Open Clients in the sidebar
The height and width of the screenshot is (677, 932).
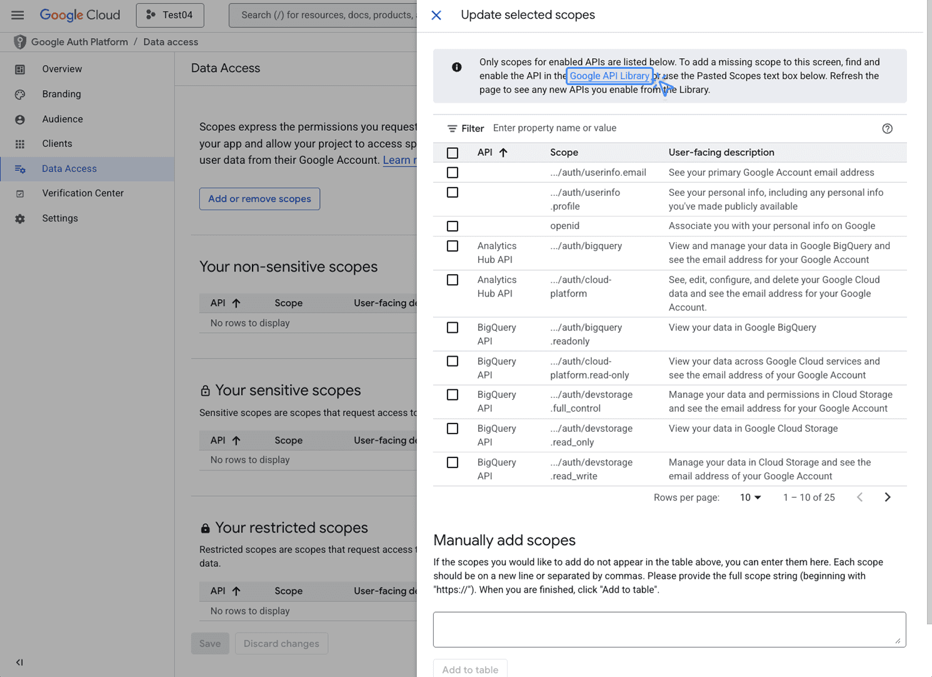coord(57,144)
